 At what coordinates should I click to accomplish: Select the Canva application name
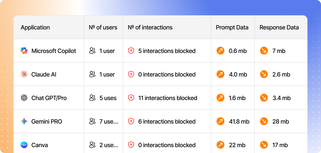point(40,145)
